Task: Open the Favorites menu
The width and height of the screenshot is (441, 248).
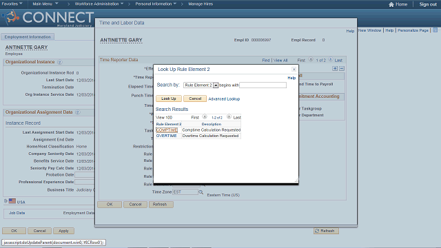Action: coord(12,4)
